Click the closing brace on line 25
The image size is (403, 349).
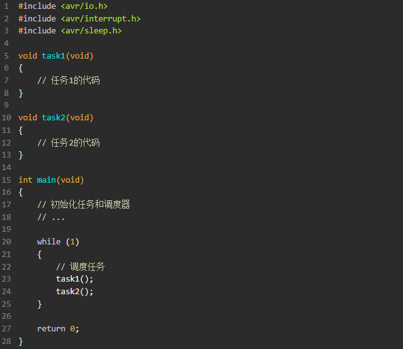point(40,304)
